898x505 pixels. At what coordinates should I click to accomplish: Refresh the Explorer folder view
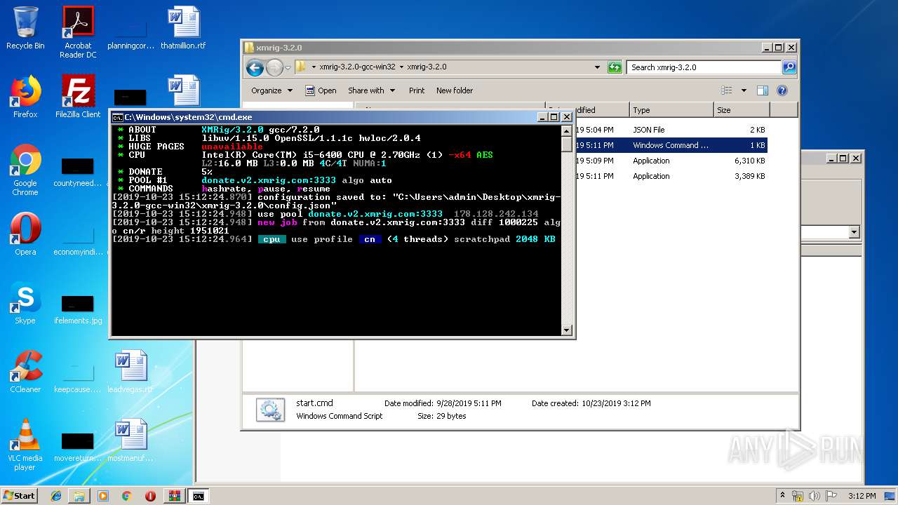615,67
